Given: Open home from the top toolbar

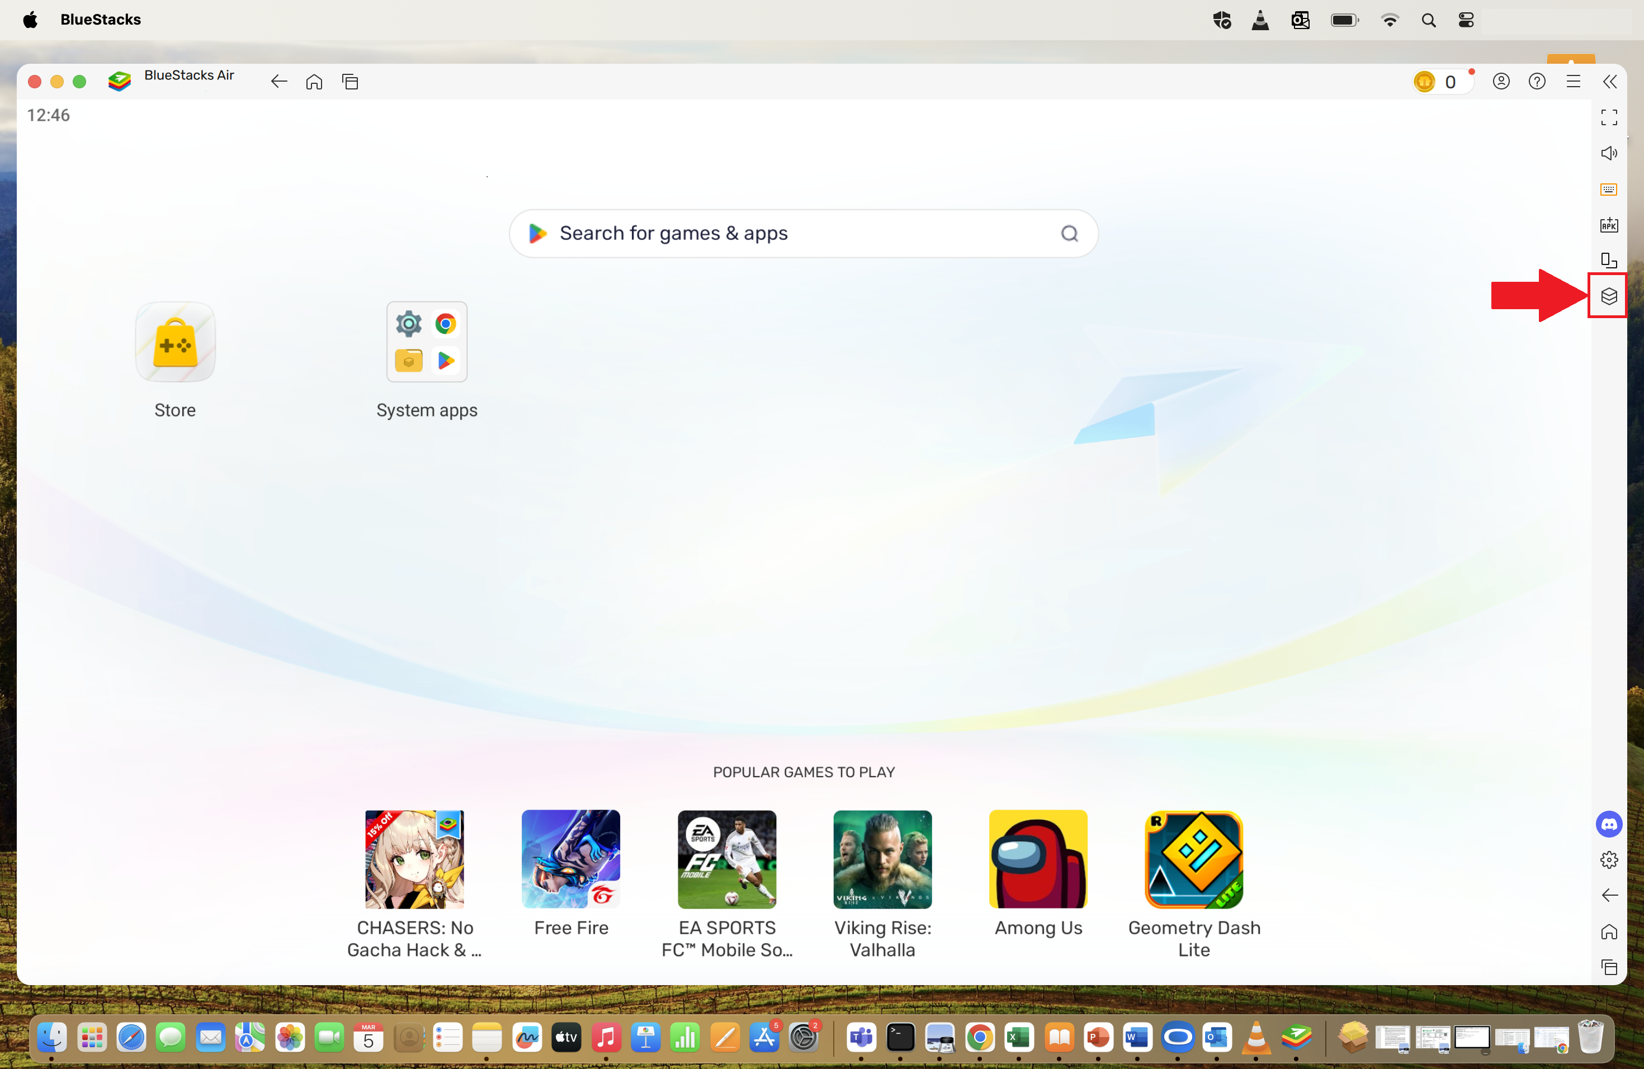Looking at the screenshot, I should (x=314, y=82).
